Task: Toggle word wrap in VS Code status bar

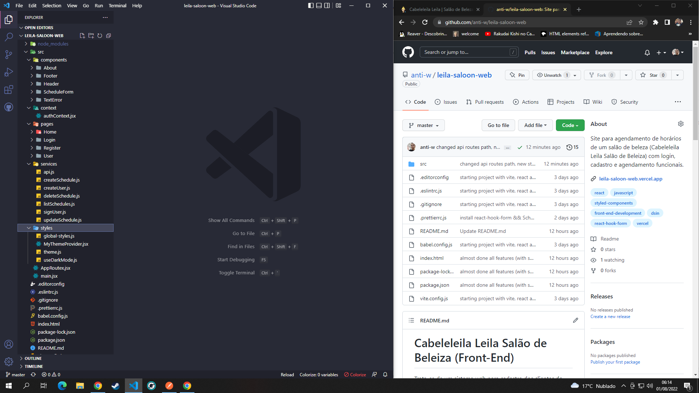Action: [375, 374]
